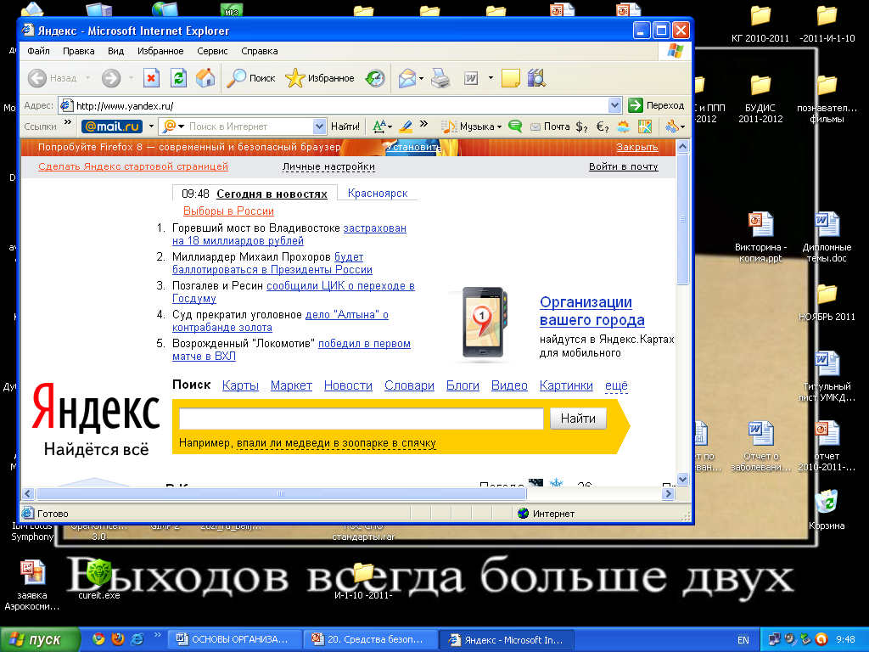This screenshot has width=869, height=652.
Task: Open the Избранное menu in menu bar
Action: (160, 51)
